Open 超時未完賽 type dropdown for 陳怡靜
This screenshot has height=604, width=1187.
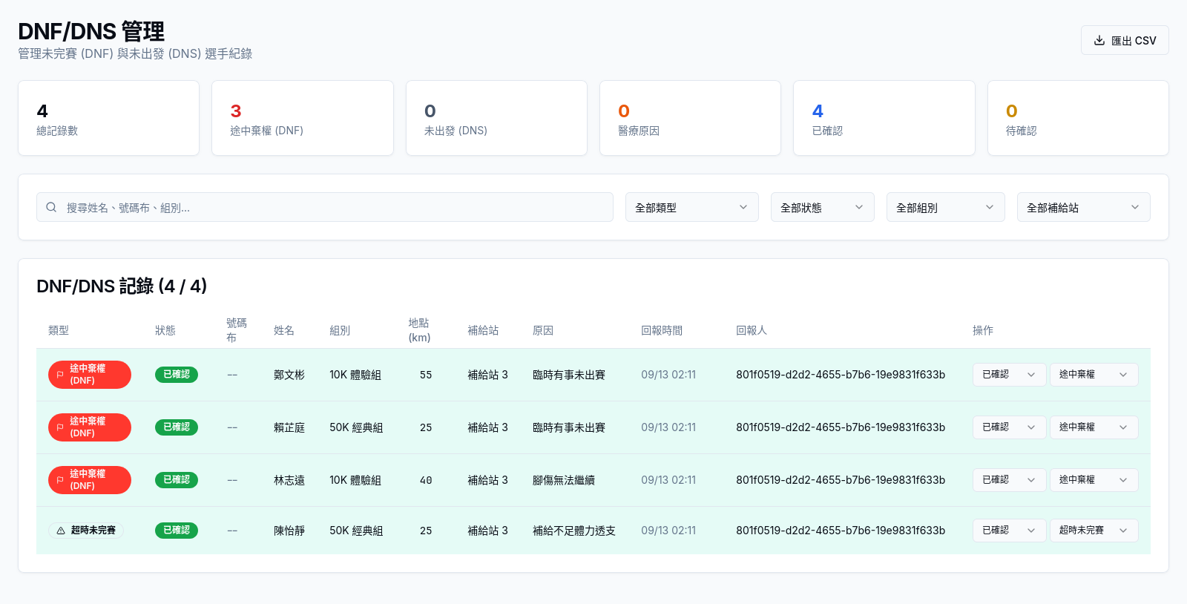pyautogui.click(x=1094, y=531)
